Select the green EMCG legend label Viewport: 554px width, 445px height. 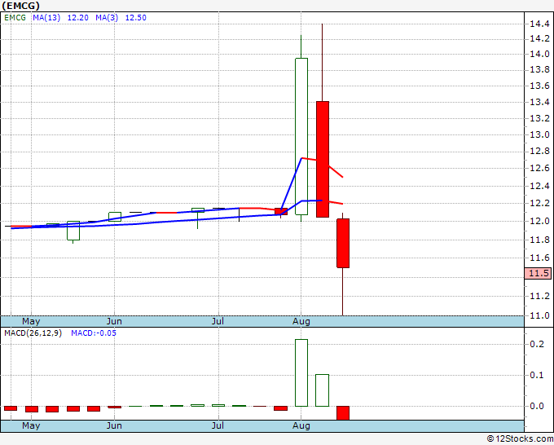15,18
